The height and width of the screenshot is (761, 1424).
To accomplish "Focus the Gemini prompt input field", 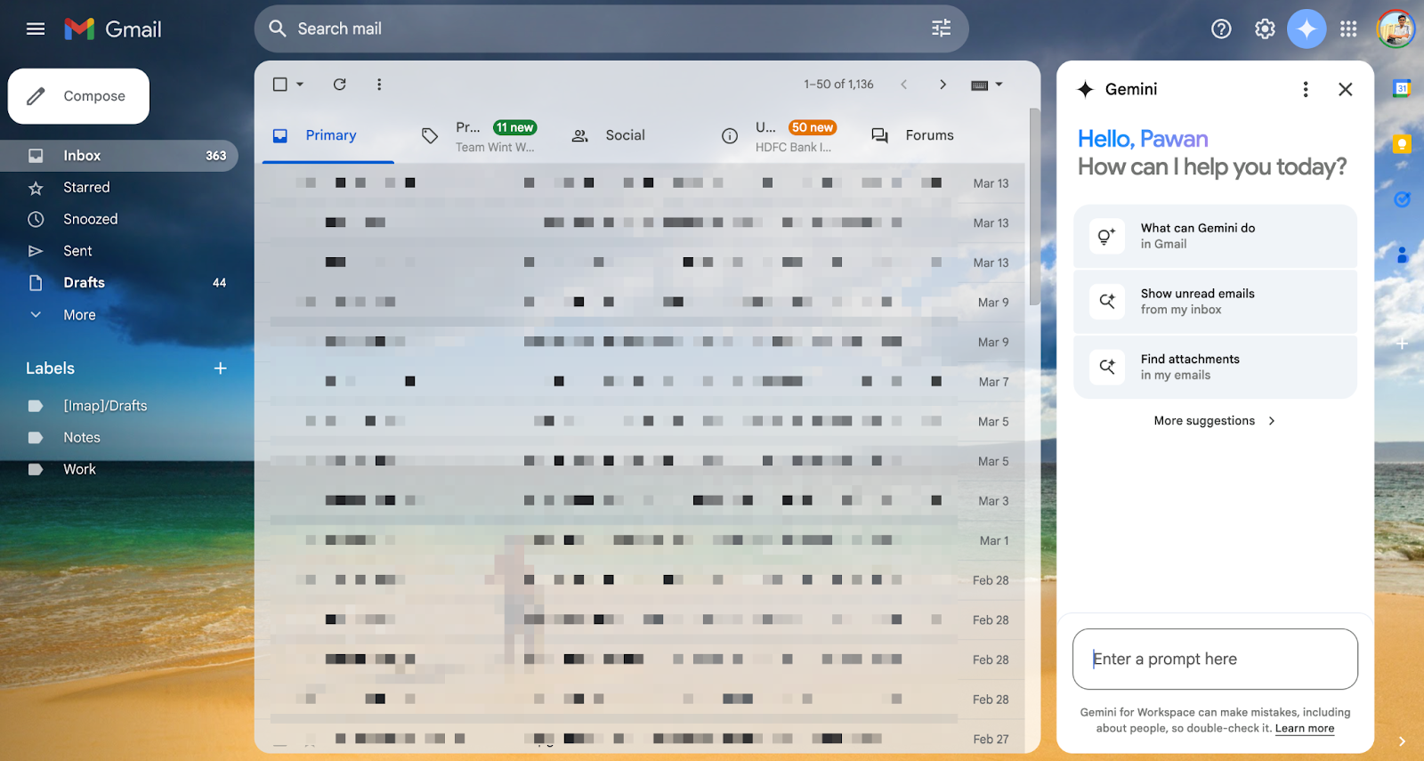I will click(x=1215, y=660).
